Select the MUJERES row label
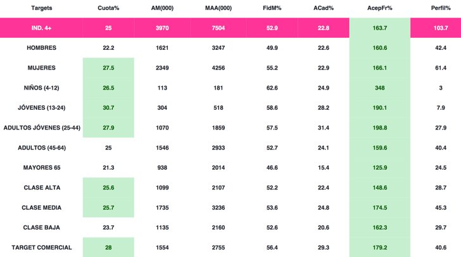This screenshot has width=461, height=257. [41, 68]
